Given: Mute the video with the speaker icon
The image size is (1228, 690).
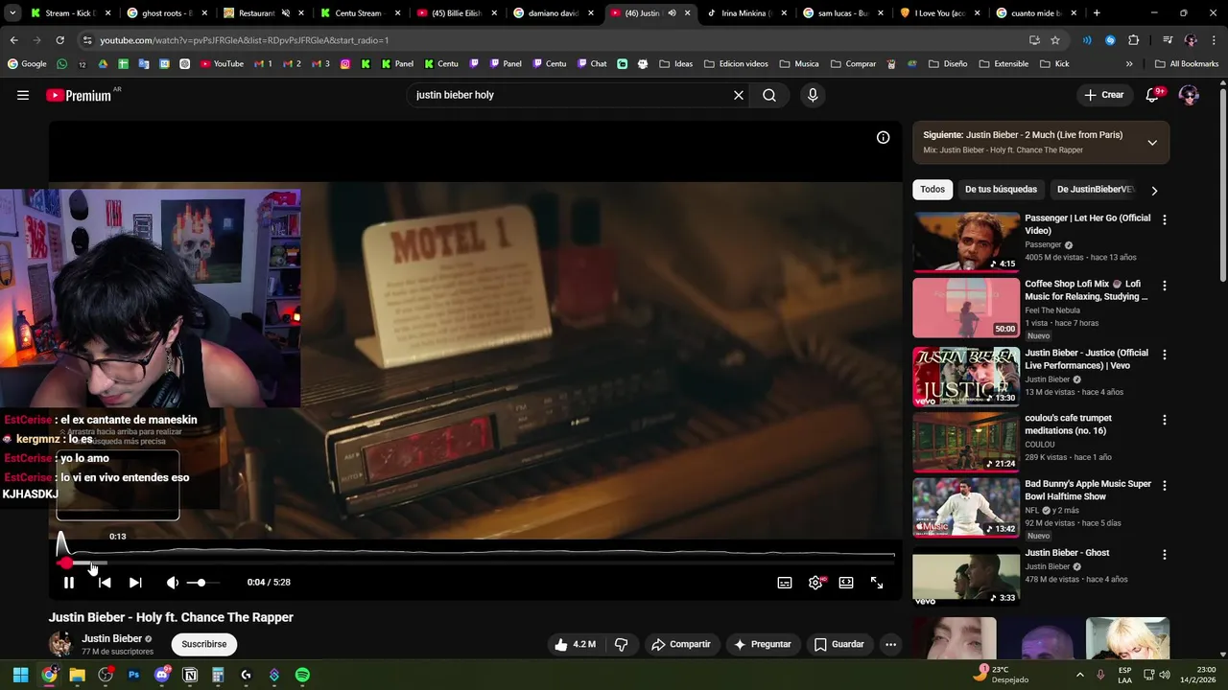Looking at the screenshot, I should (173, 582).
